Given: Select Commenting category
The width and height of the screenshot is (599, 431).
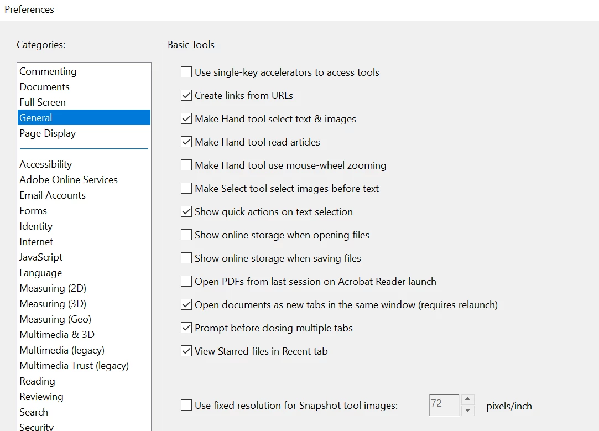Looking at the screenshot, I should click(48, 71).
